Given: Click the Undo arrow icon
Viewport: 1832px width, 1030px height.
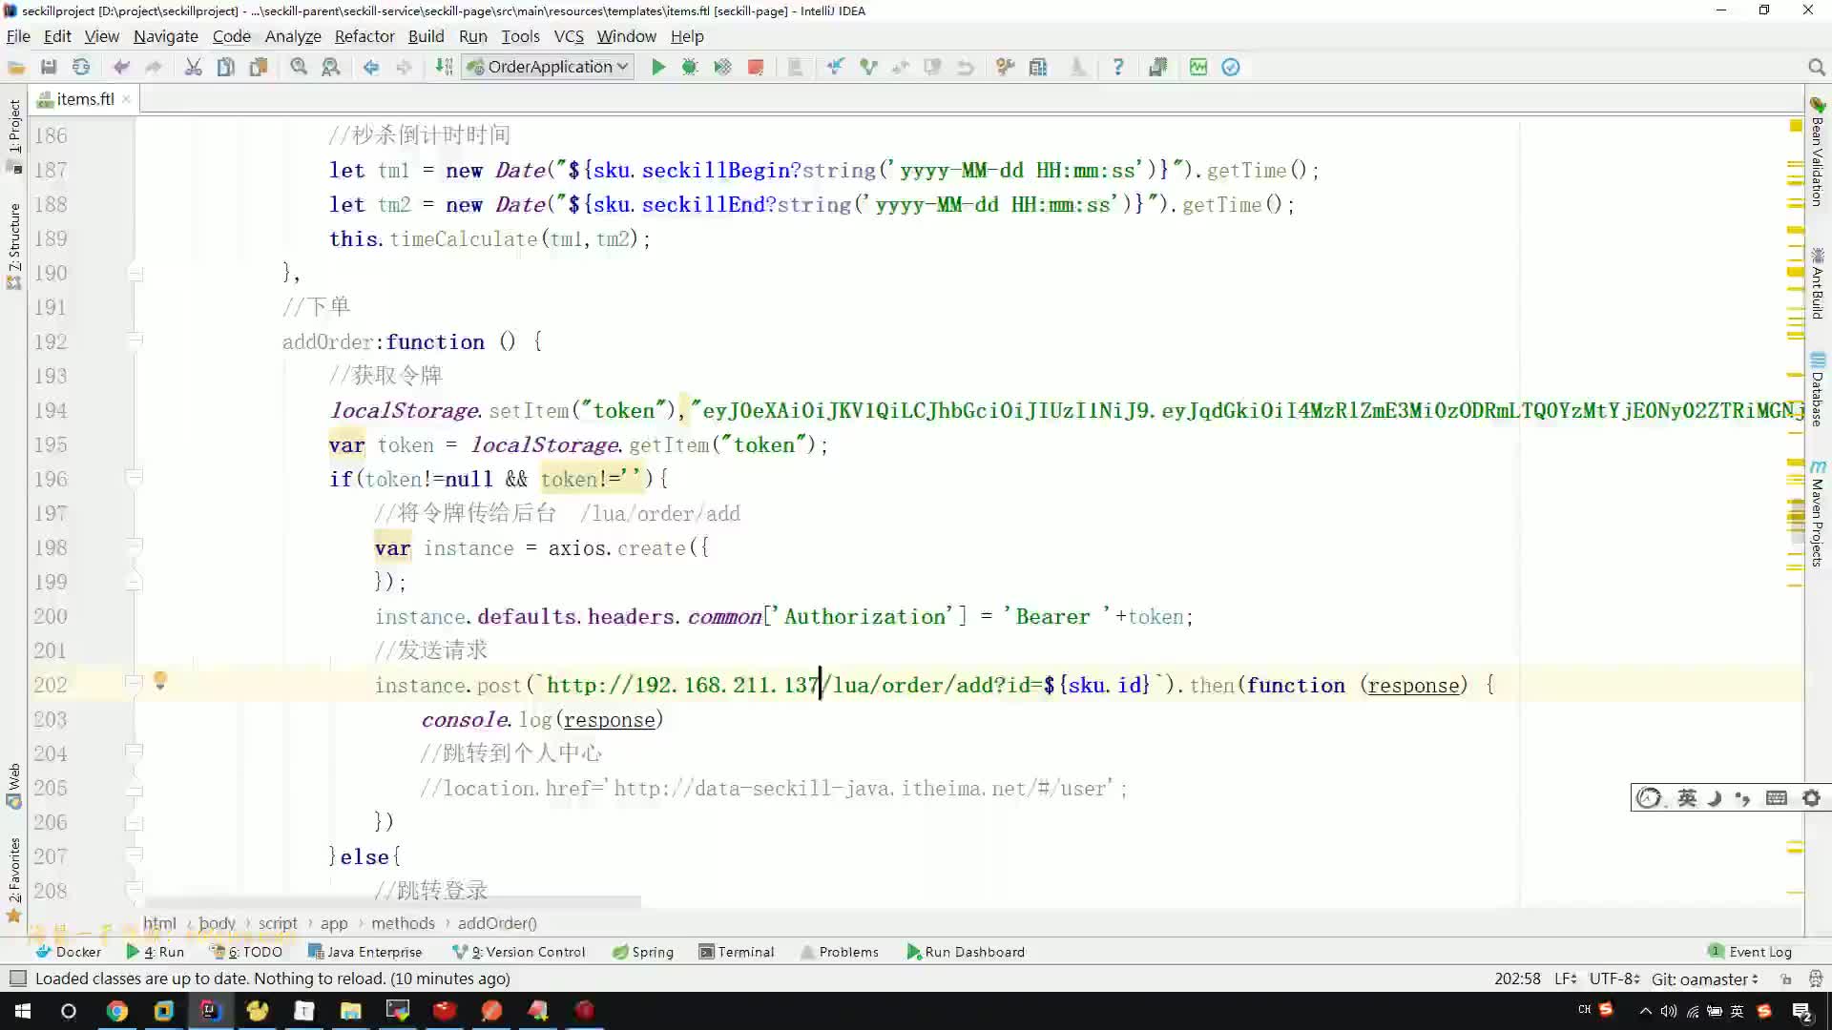Looking at the screenshot, I should point(120,68).
